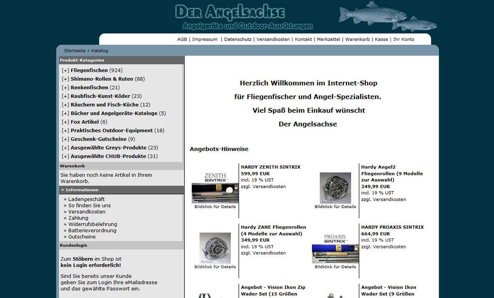Open the Impressum page
This screenshot has height=298, width=494.
(205, 40)
